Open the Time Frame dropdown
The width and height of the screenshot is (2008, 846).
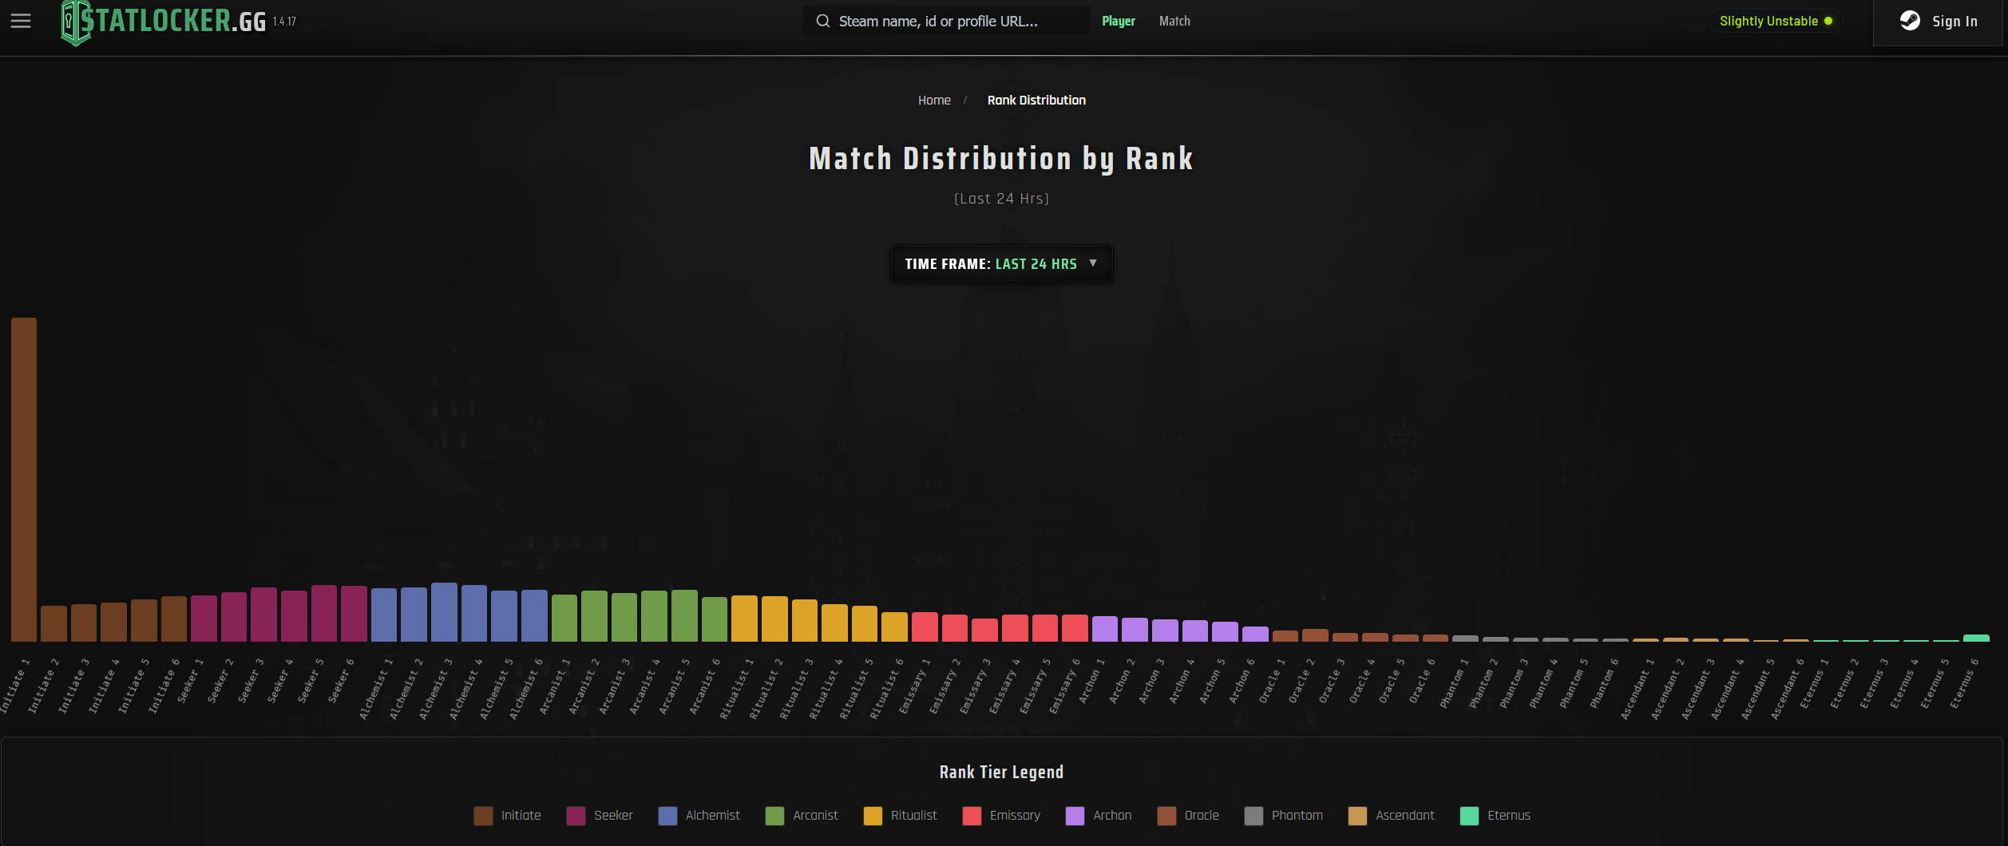[x=1001, y=263]
